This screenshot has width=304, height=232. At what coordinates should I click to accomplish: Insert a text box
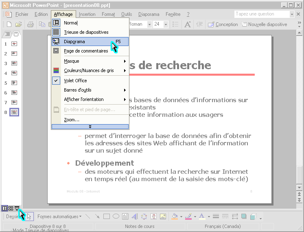[125, 217]
